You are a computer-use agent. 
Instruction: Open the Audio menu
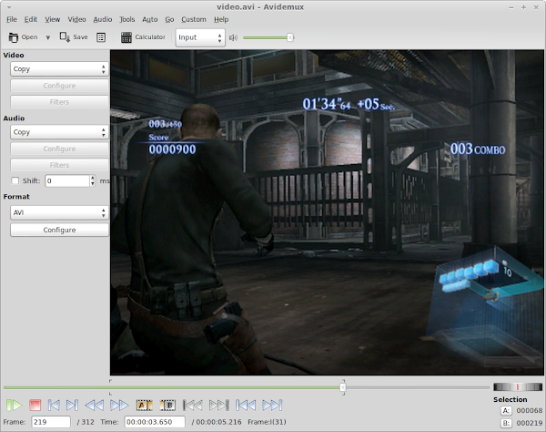[x=102, y=19]
